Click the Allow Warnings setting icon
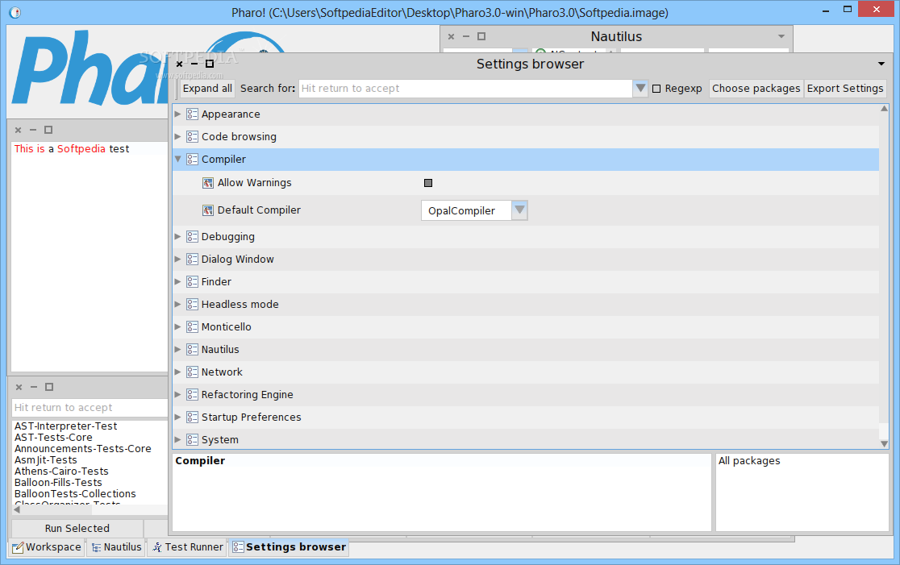900x565 pixels. point(208,183)
